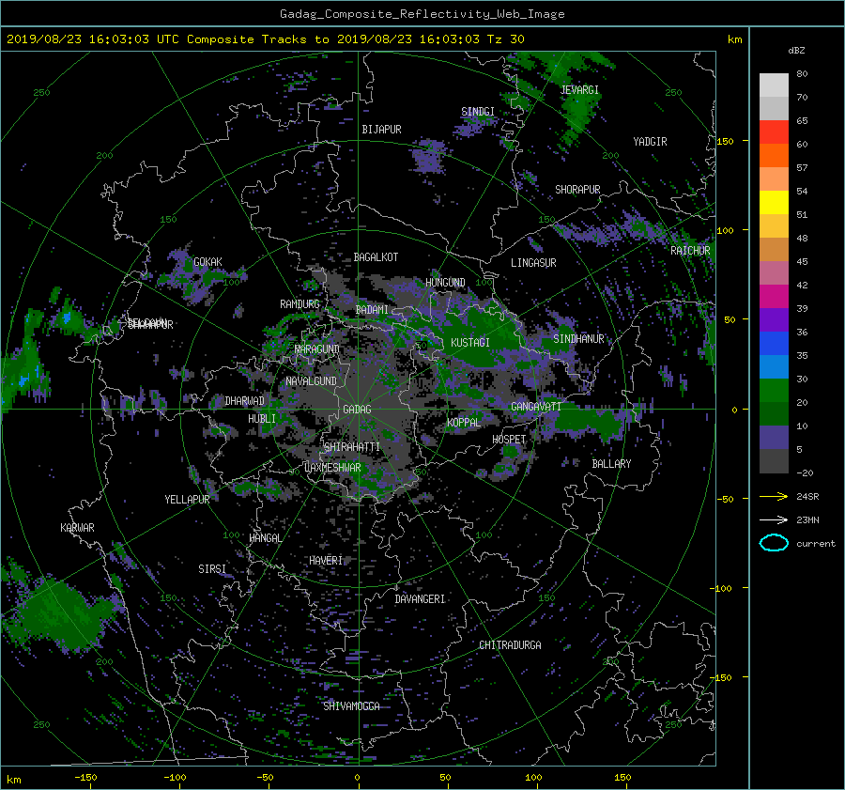Screen dimensions: 845x790
Task: Click the LAXMESHWAR city label
Action: 332,468
